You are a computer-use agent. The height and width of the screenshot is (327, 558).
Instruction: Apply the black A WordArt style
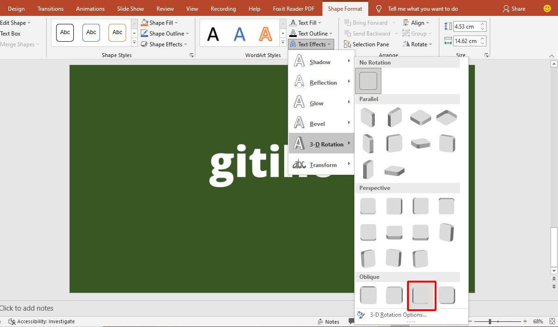(x=213, y=34)
